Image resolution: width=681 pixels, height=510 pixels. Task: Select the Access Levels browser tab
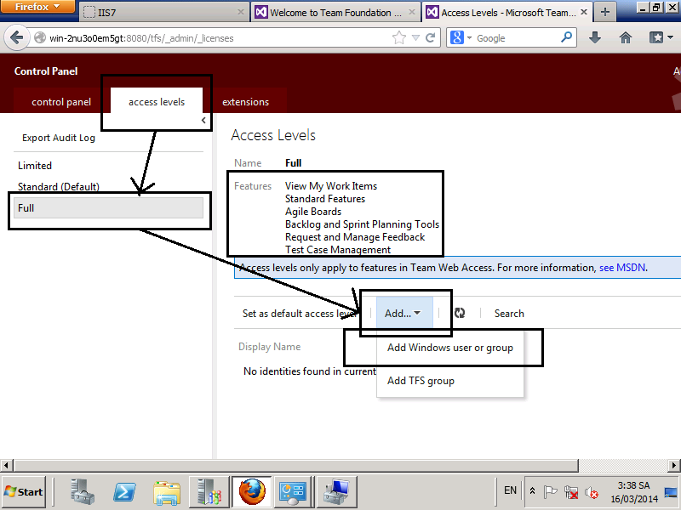(x=506, y=13)
